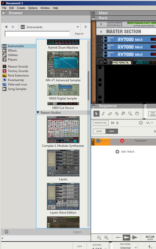Select the small waveform height icon
Image resolution: width=156 pixels, height=249 pixels.
pos(118,238)
